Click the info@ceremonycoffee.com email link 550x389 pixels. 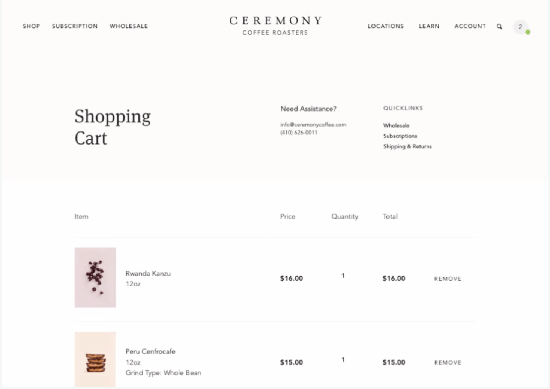313,125
